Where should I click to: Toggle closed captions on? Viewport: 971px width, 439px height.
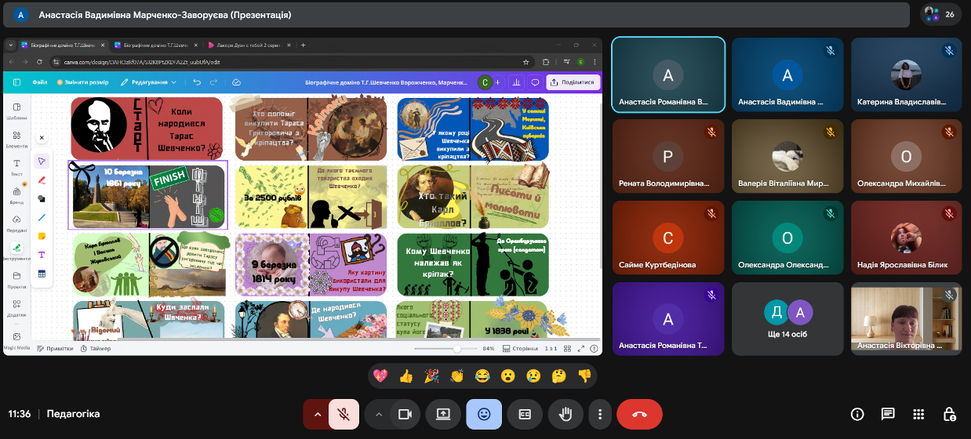(x=525, y=414)
